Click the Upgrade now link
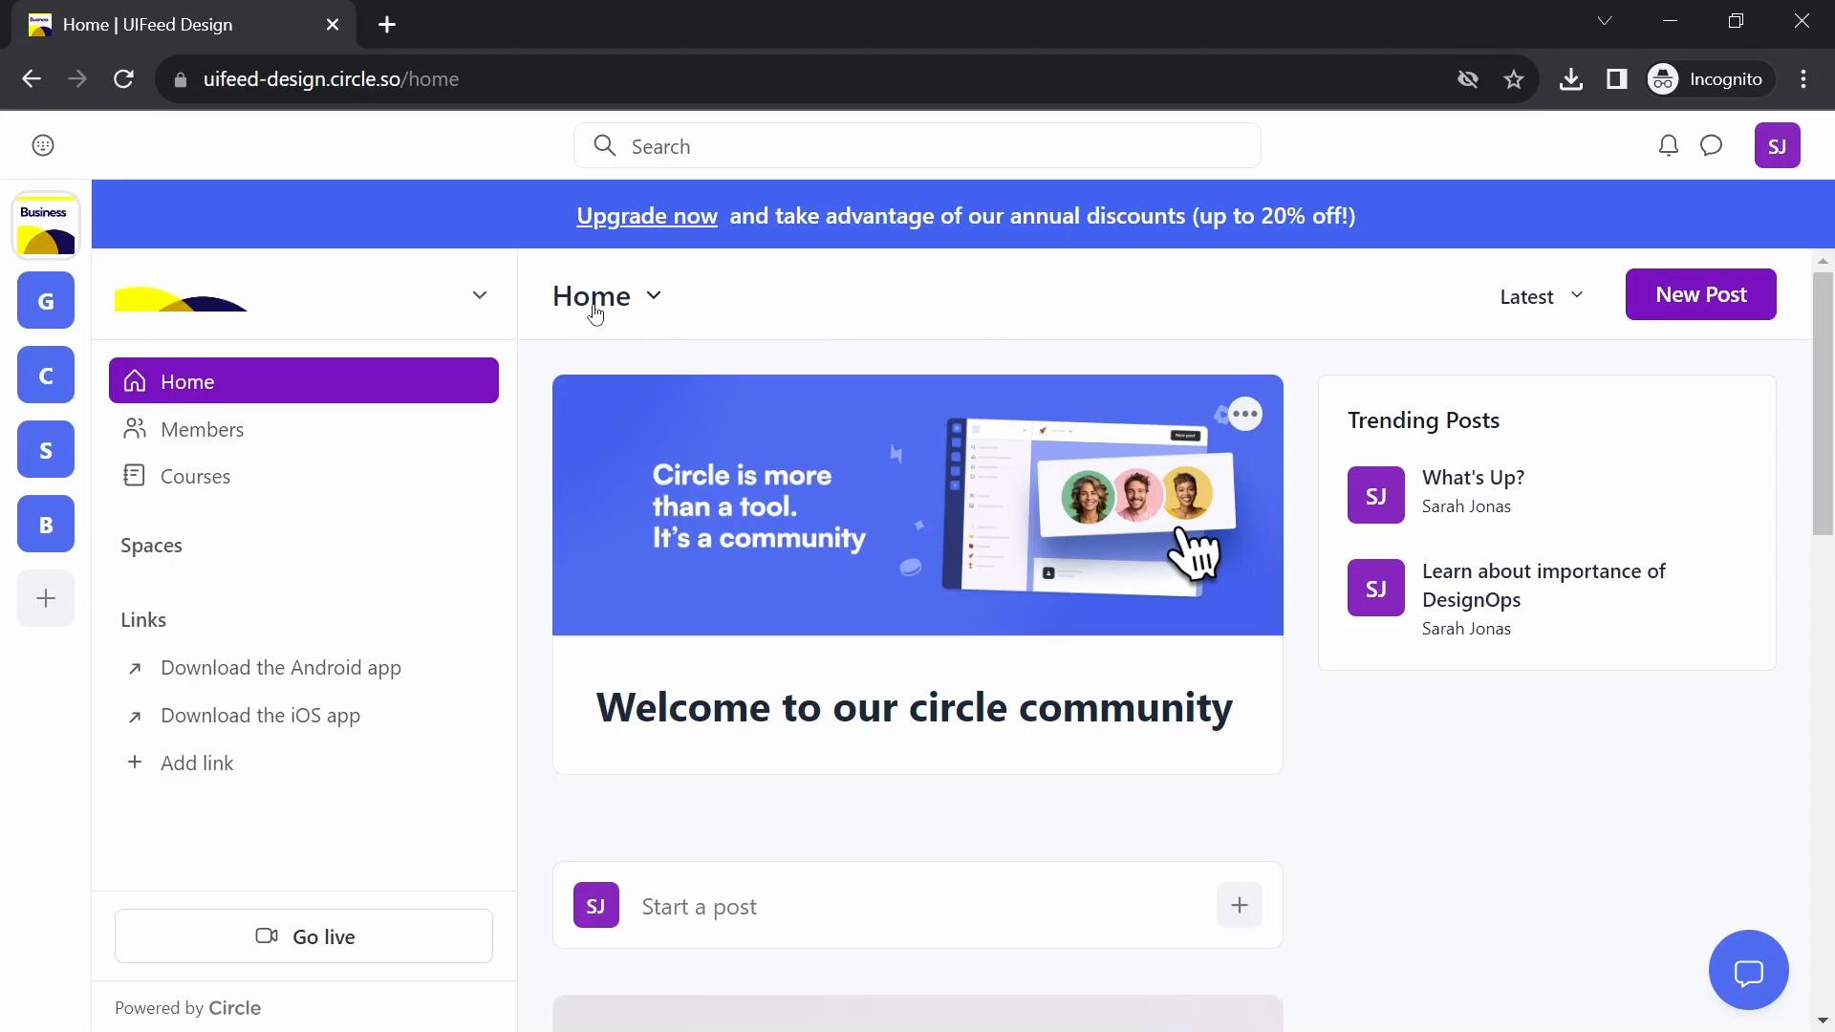This screenshot has width=1835, height=1032. (646, 214)
